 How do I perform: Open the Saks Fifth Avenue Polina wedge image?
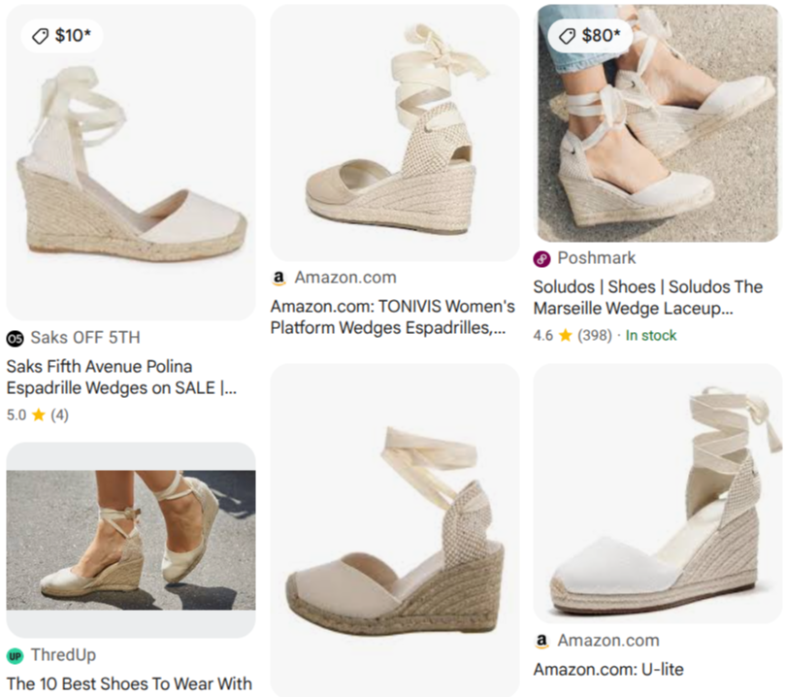131,162
